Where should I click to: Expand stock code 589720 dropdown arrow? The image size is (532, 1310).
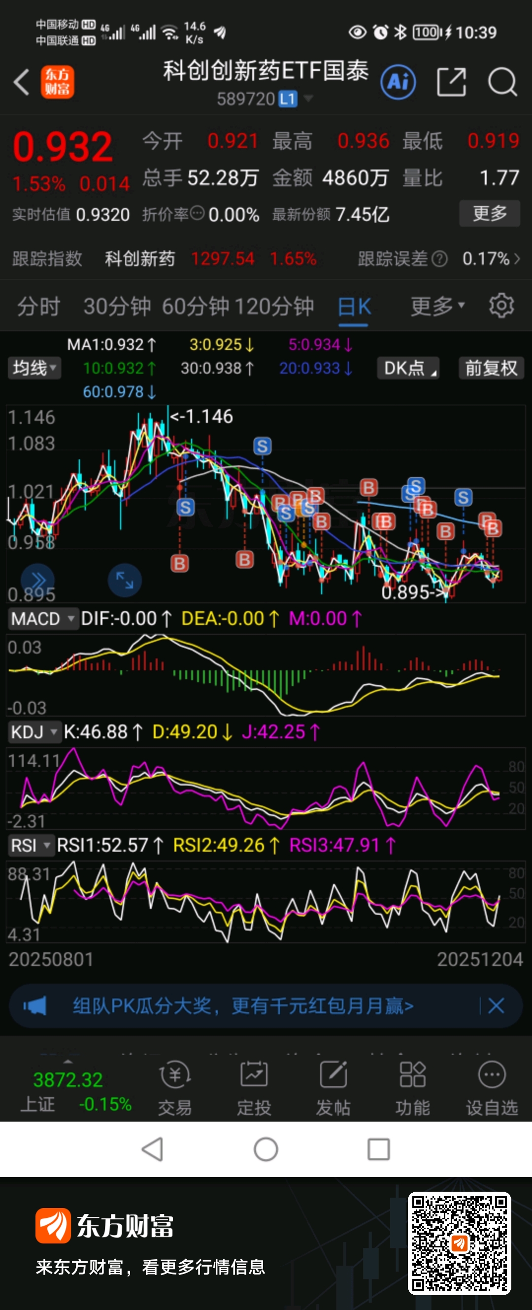tap(308, 98)
